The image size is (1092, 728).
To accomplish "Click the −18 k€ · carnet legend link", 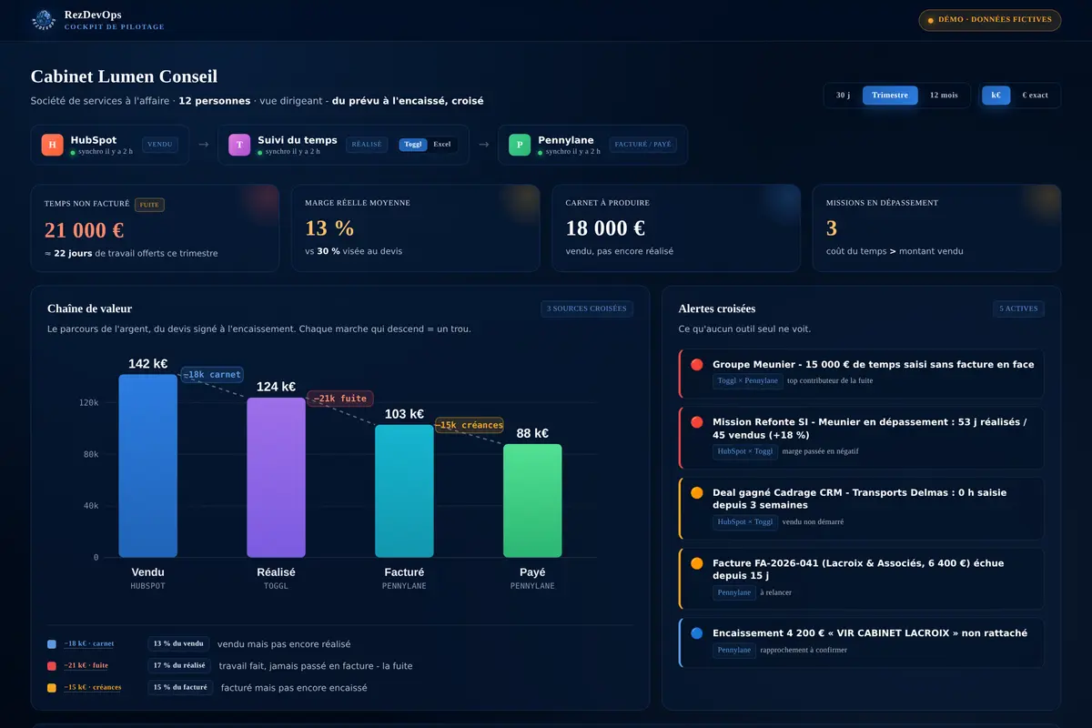I will (x=89, y=643).
